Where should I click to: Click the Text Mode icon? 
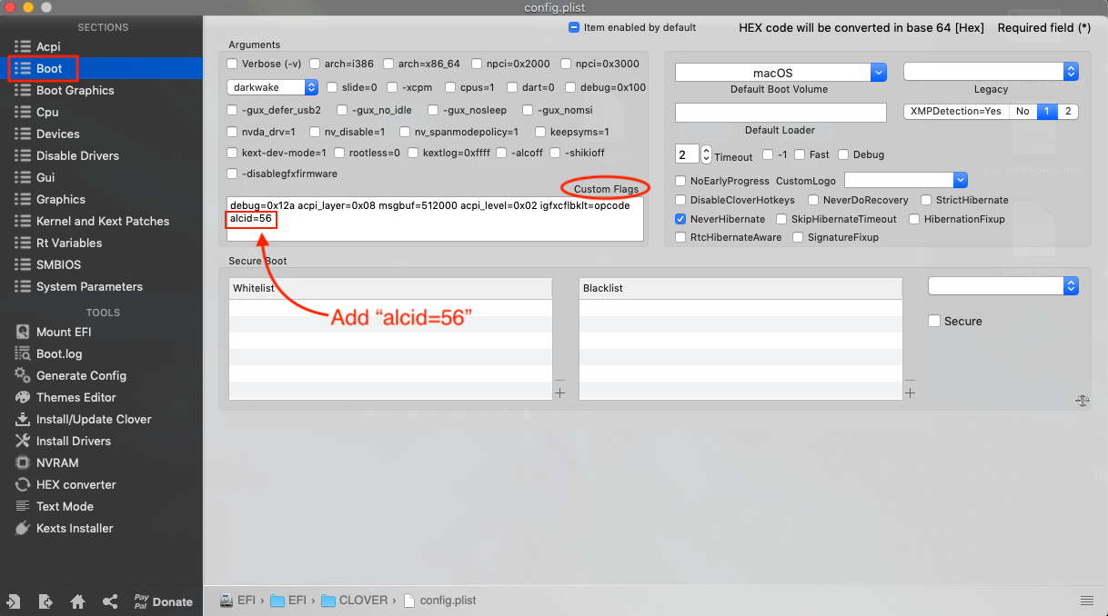(x=22, y=506)
